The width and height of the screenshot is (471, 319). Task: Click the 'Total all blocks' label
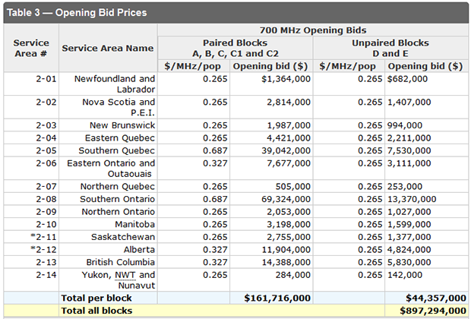click(x=96, y=311)
